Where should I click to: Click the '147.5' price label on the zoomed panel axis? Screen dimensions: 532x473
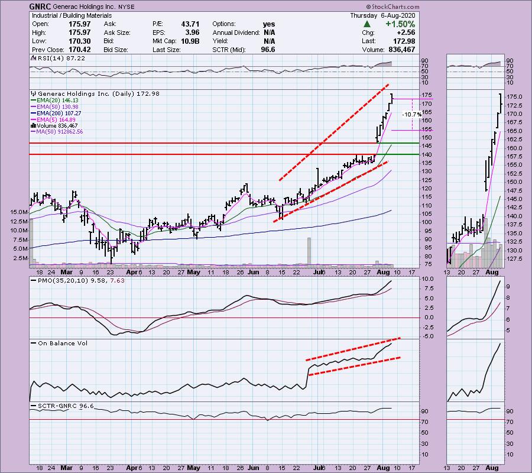tap(514, 191)
